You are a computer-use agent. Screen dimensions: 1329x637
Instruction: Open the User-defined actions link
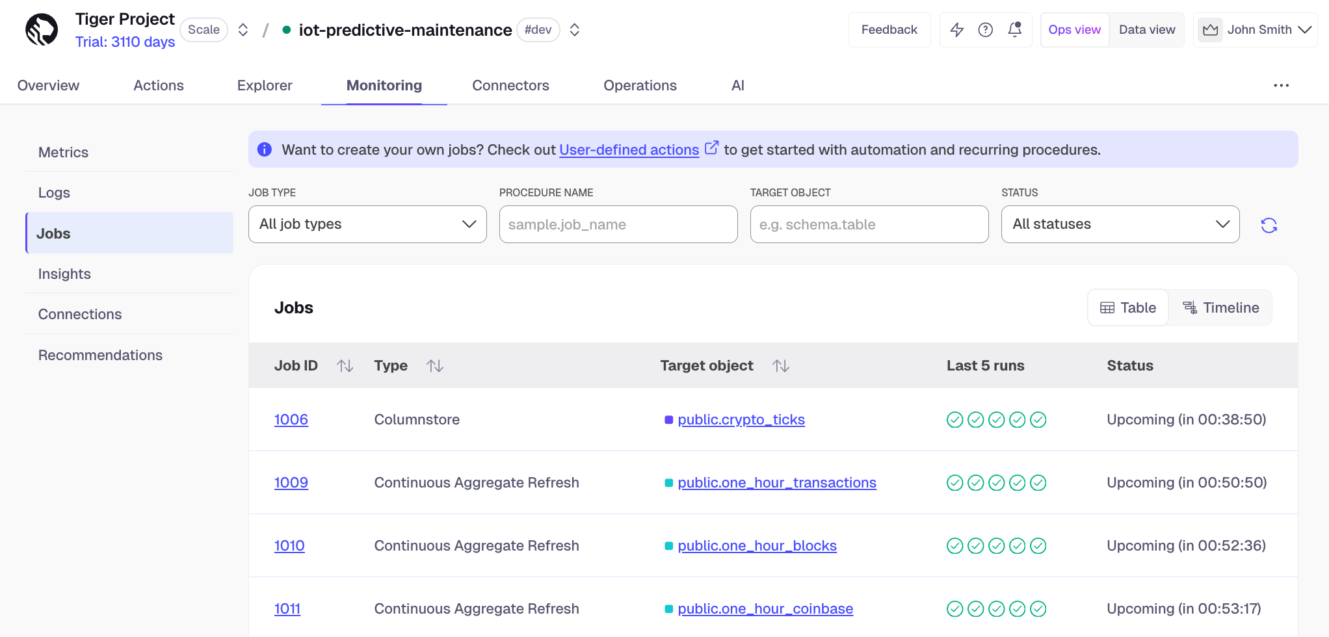[x=629, y=150]
